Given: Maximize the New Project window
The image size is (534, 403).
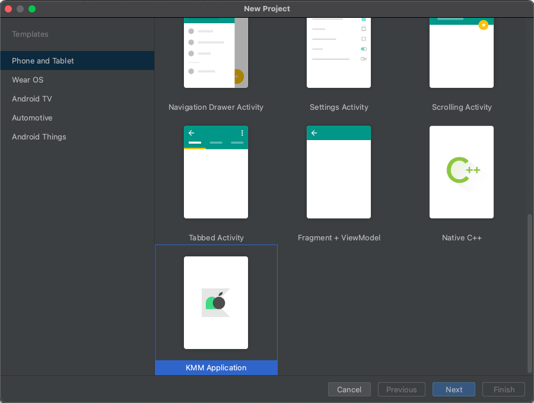Looking at the screenshot, I should [x=32, y=9].
